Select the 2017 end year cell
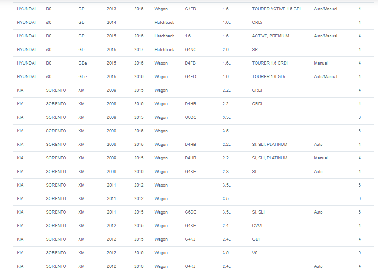This screenshot has width=378, height=280. coord(139,49)
